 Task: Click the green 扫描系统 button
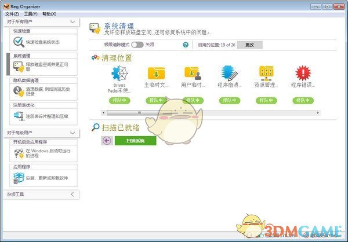tap(135, 141)
